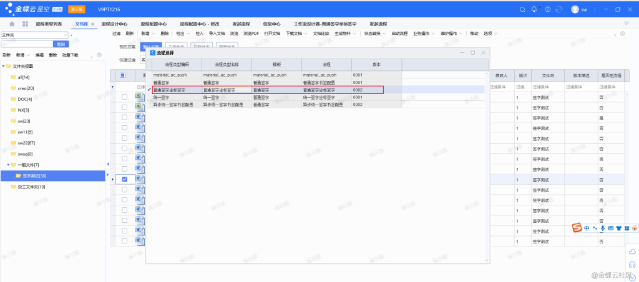Open the 文件夹 combo box
639x282 pixels.
pos(35,35)
